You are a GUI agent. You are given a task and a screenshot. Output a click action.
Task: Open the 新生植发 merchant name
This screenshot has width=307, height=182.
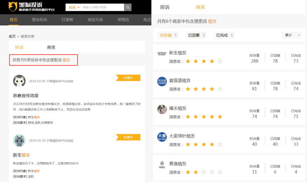(178, 53)
